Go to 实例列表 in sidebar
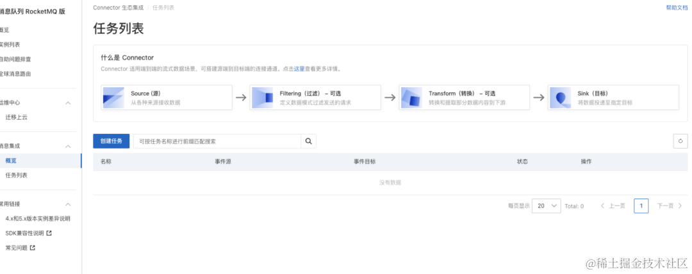The height and width of the screenshot is (274, 692). point(10,45)
